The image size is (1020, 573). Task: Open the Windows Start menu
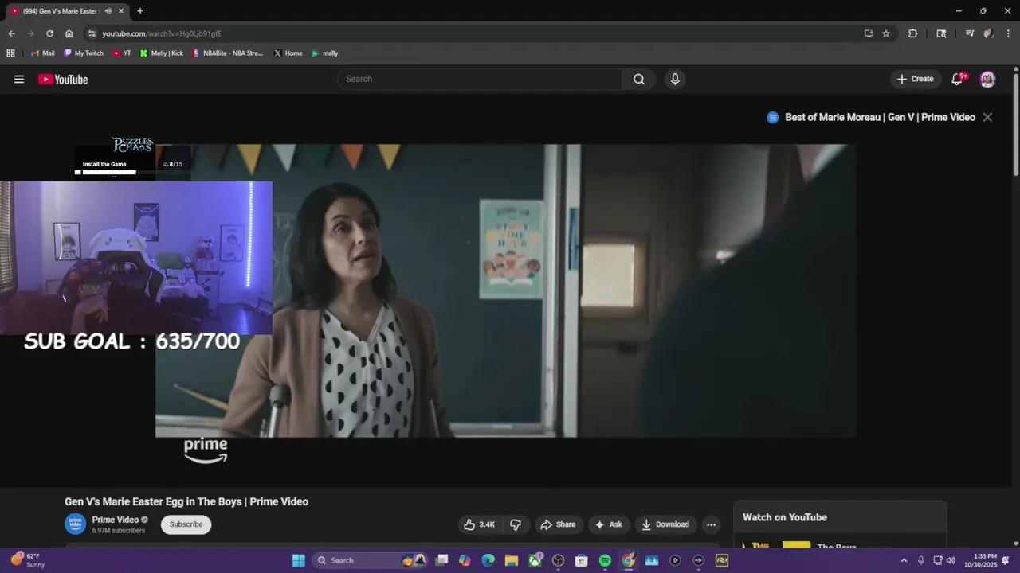pyautogui.click(x=299, y=560)
